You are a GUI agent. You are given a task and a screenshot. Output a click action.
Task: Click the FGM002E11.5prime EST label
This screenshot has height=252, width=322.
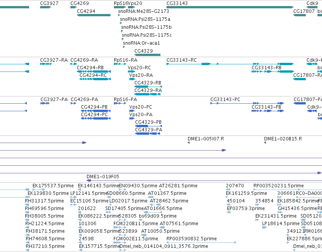pyautogui.click(x=136, y=239)
